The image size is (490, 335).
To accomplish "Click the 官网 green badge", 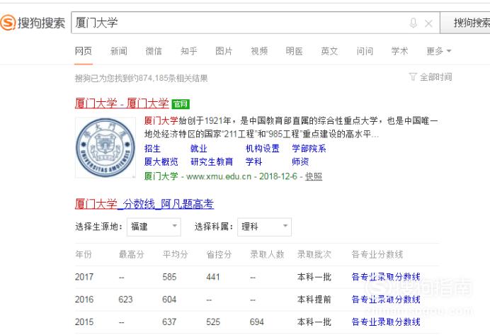I will coord(181,103).
